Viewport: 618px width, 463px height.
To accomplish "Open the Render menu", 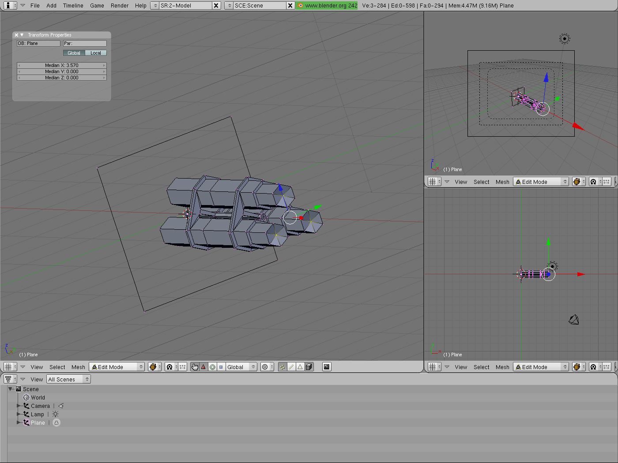I will tap(120, 6).
